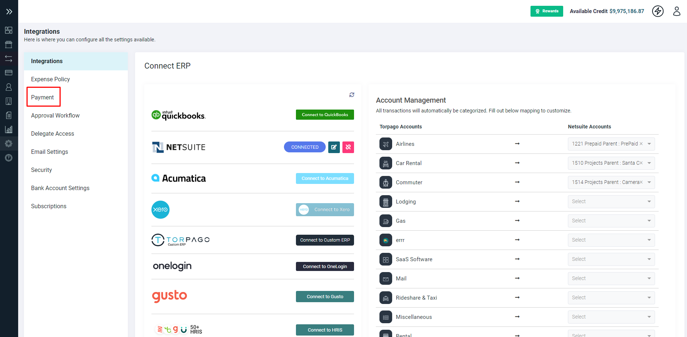687x337 pixels.
Task: Open the edit icon next to NetSuite connection
Action: 334,147
